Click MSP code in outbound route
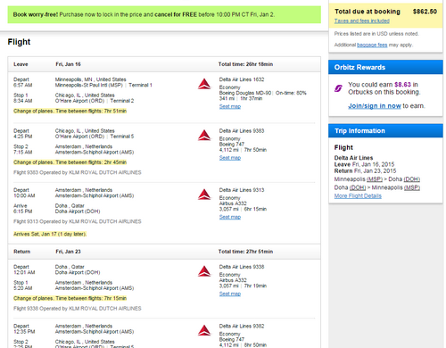 (375, 179)
